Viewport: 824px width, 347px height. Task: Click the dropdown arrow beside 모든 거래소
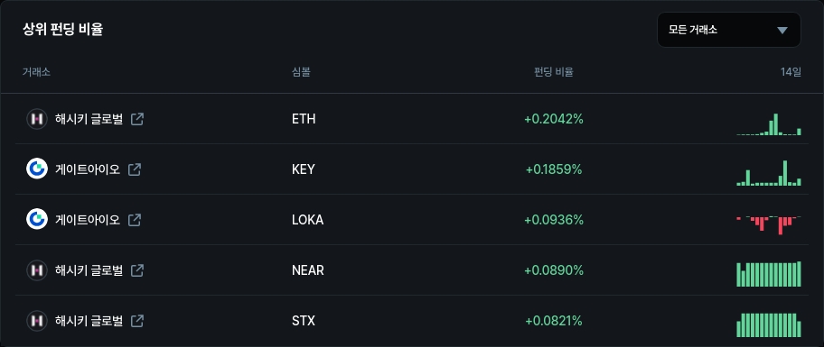[782, 31]
